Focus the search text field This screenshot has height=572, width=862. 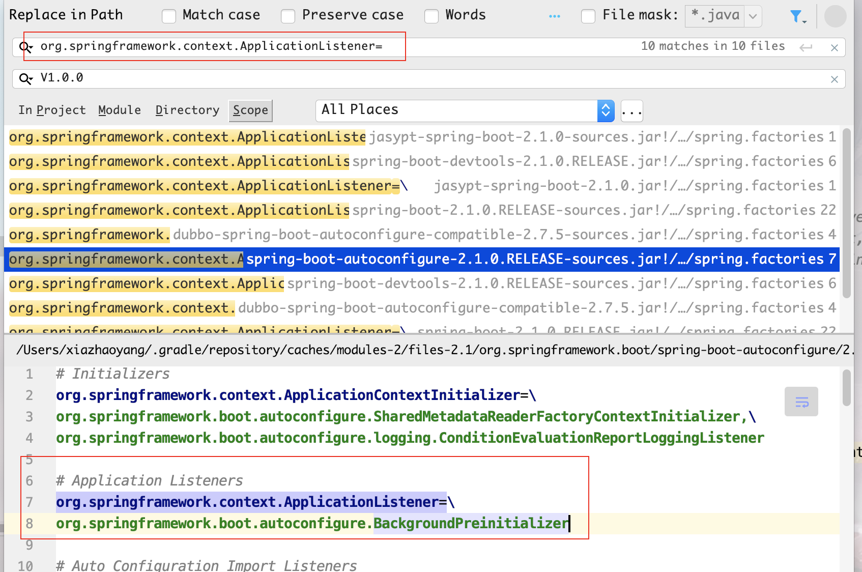click(429, 47)
